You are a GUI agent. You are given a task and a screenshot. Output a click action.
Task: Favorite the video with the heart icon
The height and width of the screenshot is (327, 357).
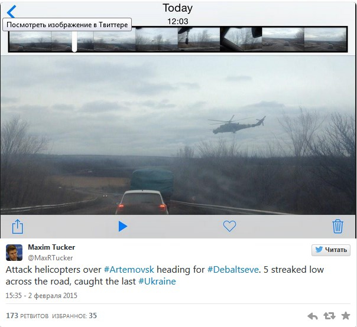tap(229, 226)
